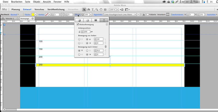Click the Y position field showing 251
The height and width of the screenshot is (112, 218).
[x=202, y=14]
